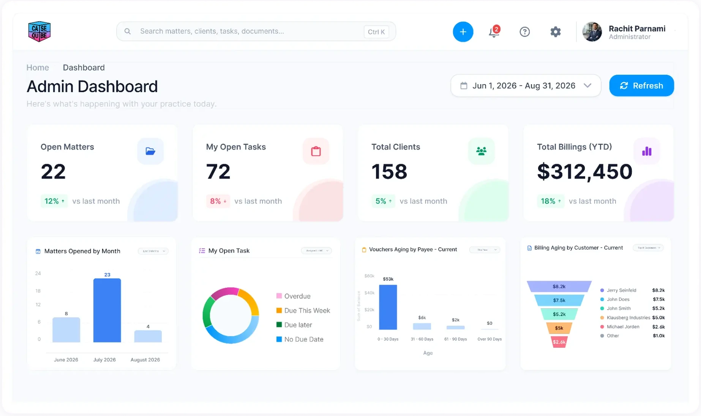This screenshot has height=416, width=701.
Task: Click the Ctrl K shortcut badge
Action: point(376,32)
